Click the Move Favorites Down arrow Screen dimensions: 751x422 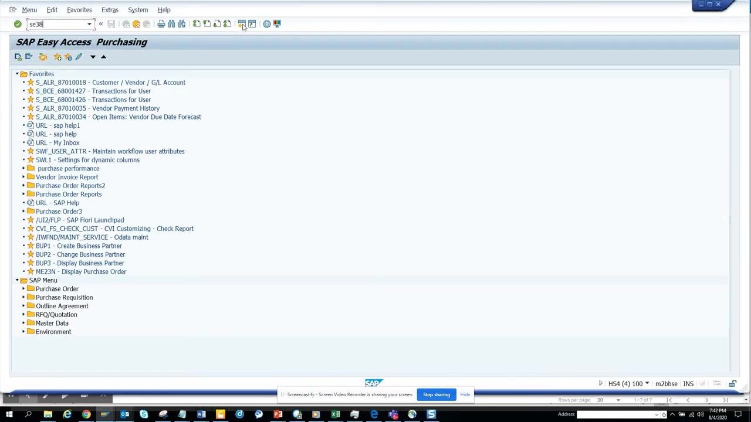(x=93, y=57)
